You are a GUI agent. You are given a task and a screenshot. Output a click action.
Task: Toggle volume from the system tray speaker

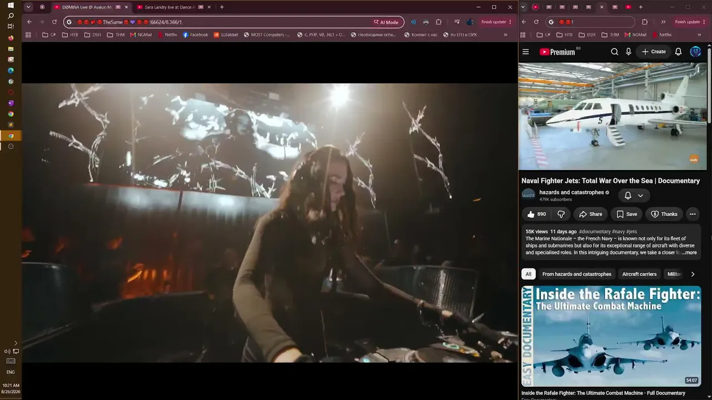point(7,351)
